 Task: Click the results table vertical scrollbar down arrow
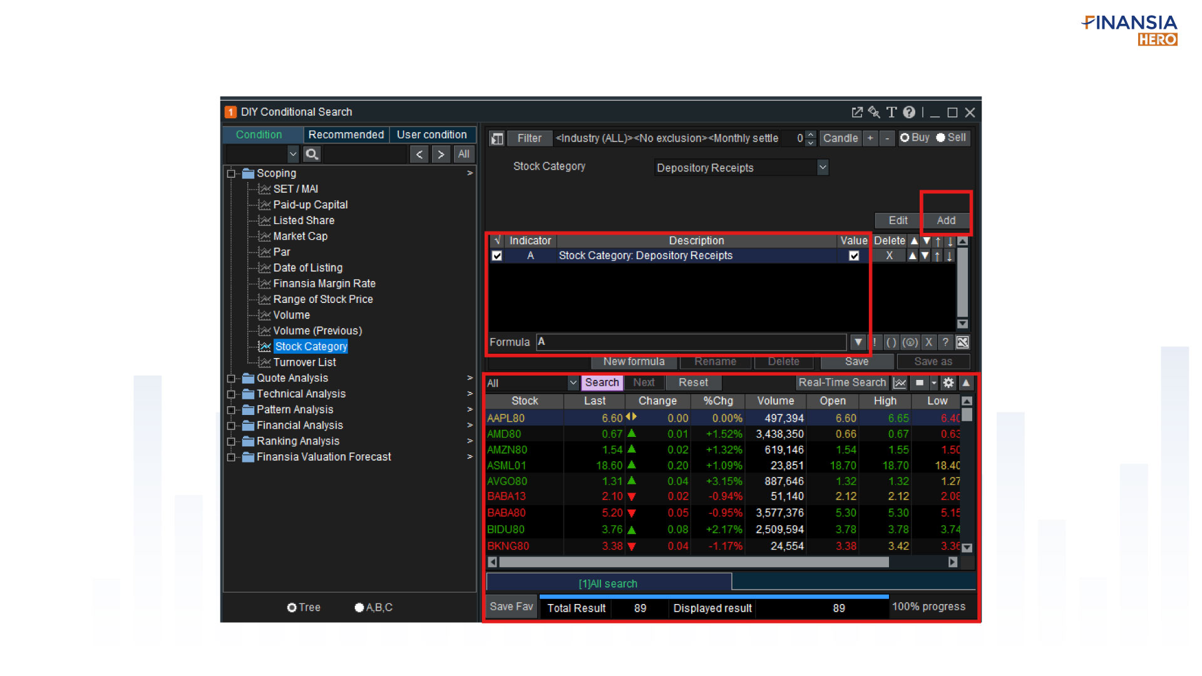[x=967, y=548]
